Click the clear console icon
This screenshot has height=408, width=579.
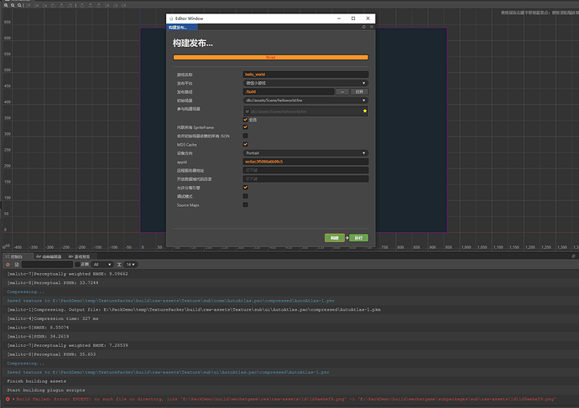[8, 265]
